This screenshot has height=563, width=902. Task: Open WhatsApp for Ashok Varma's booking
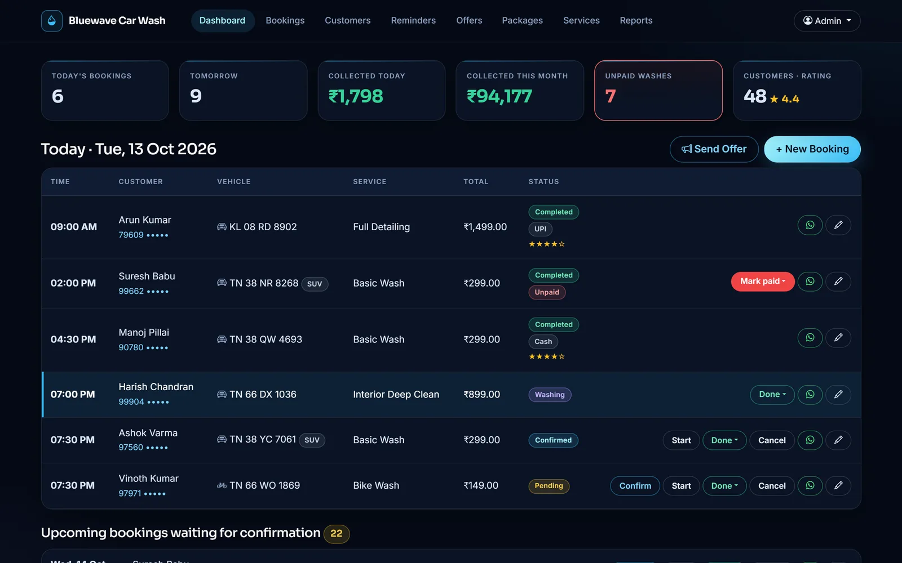click(810, 440)
